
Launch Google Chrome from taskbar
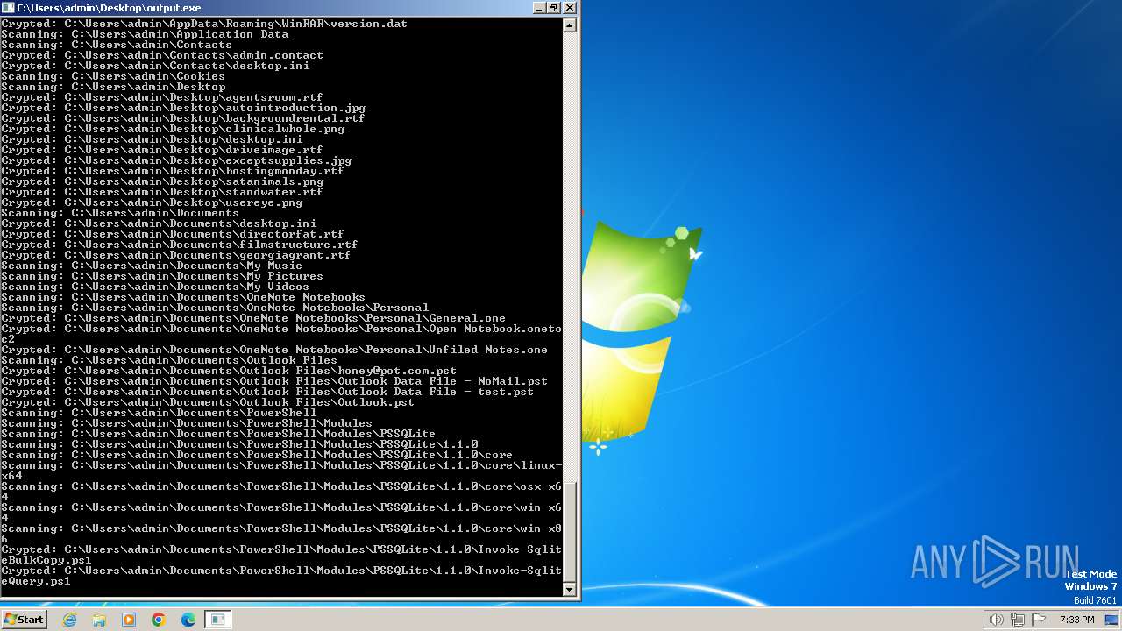(x=159, y=620)
